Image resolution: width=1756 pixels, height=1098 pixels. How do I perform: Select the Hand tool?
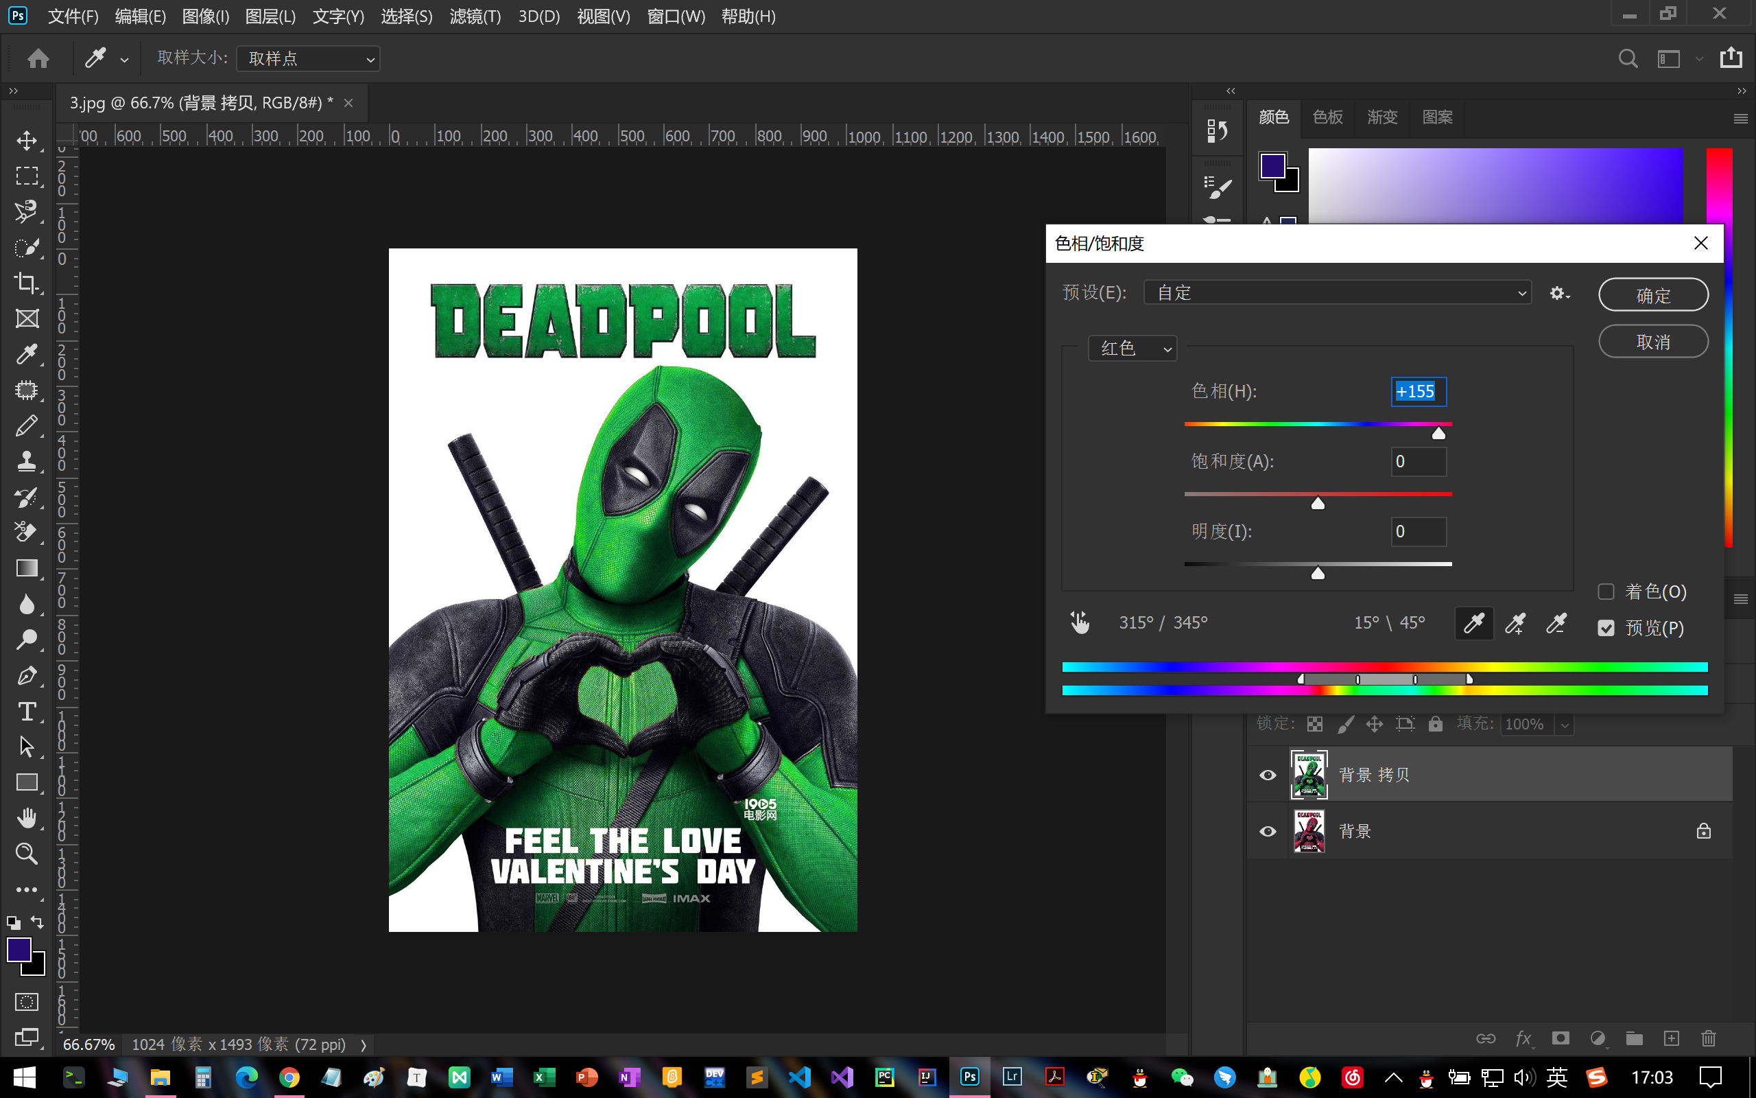point(27,818)
